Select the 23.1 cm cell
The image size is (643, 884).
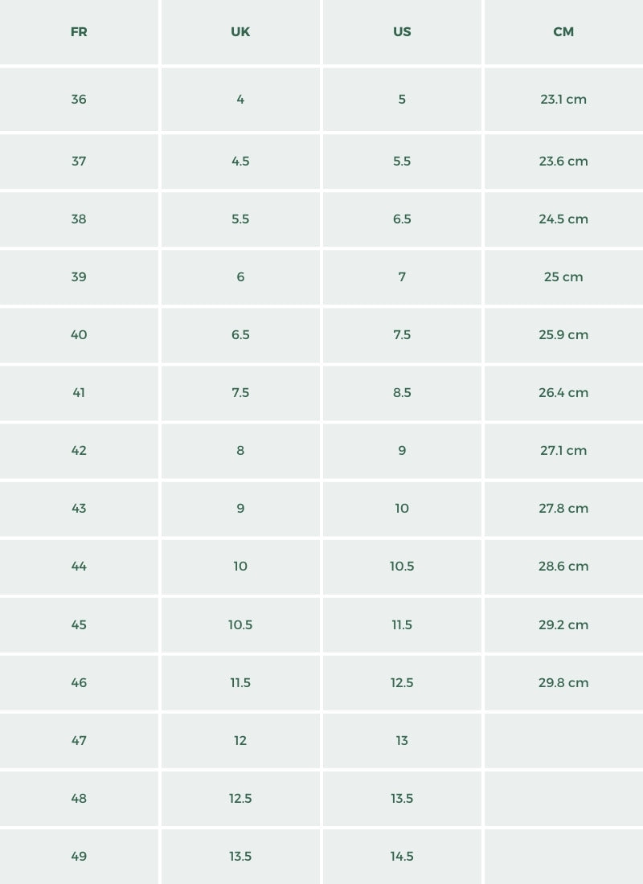[563, 100]
